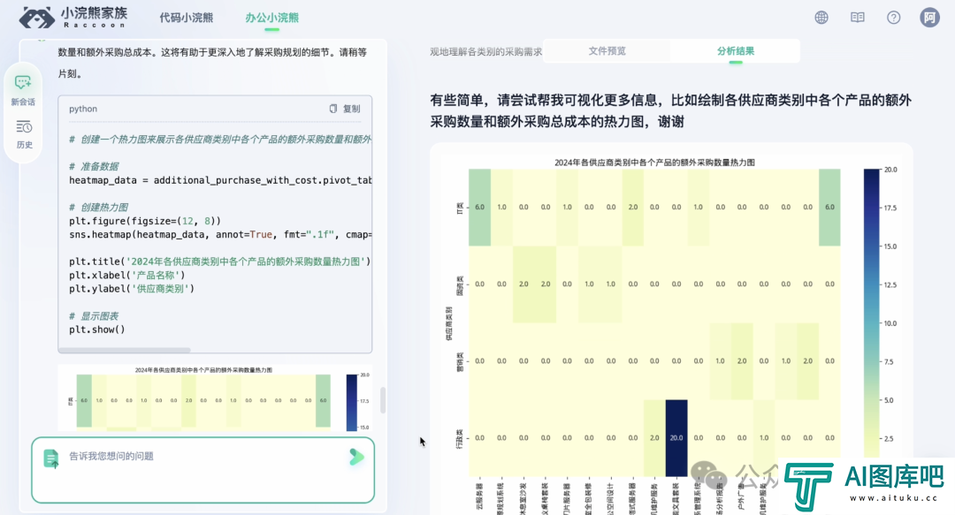955x515 pixels.
Task: Click the 12.5 tick on the color bar
Action: (890, 285)
